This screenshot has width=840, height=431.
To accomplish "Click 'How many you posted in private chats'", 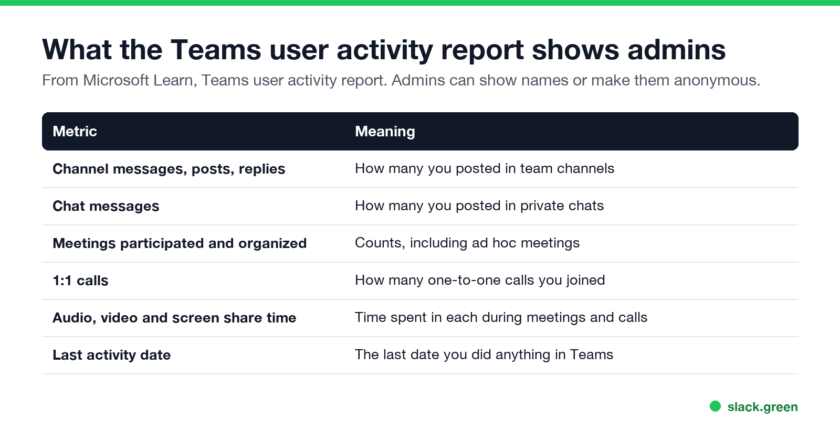I will [479, 206].
